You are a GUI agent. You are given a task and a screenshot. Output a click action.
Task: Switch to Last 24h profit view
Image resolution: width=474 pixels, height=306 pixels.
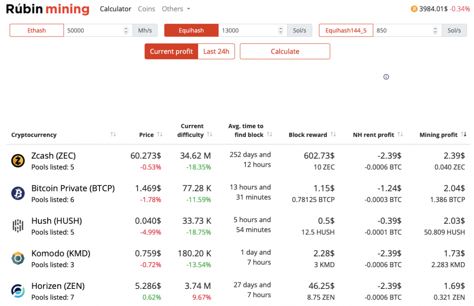tap(216, 51)
